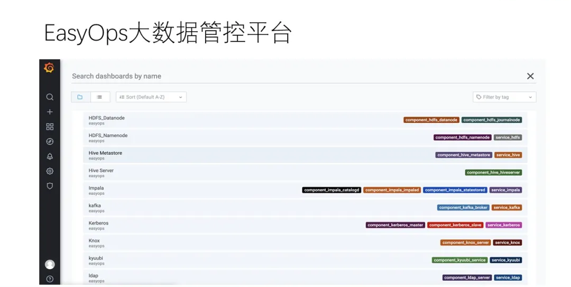Open the Help question mark icon
Viewport: 571px width, 287px height.
pos(50,279)
